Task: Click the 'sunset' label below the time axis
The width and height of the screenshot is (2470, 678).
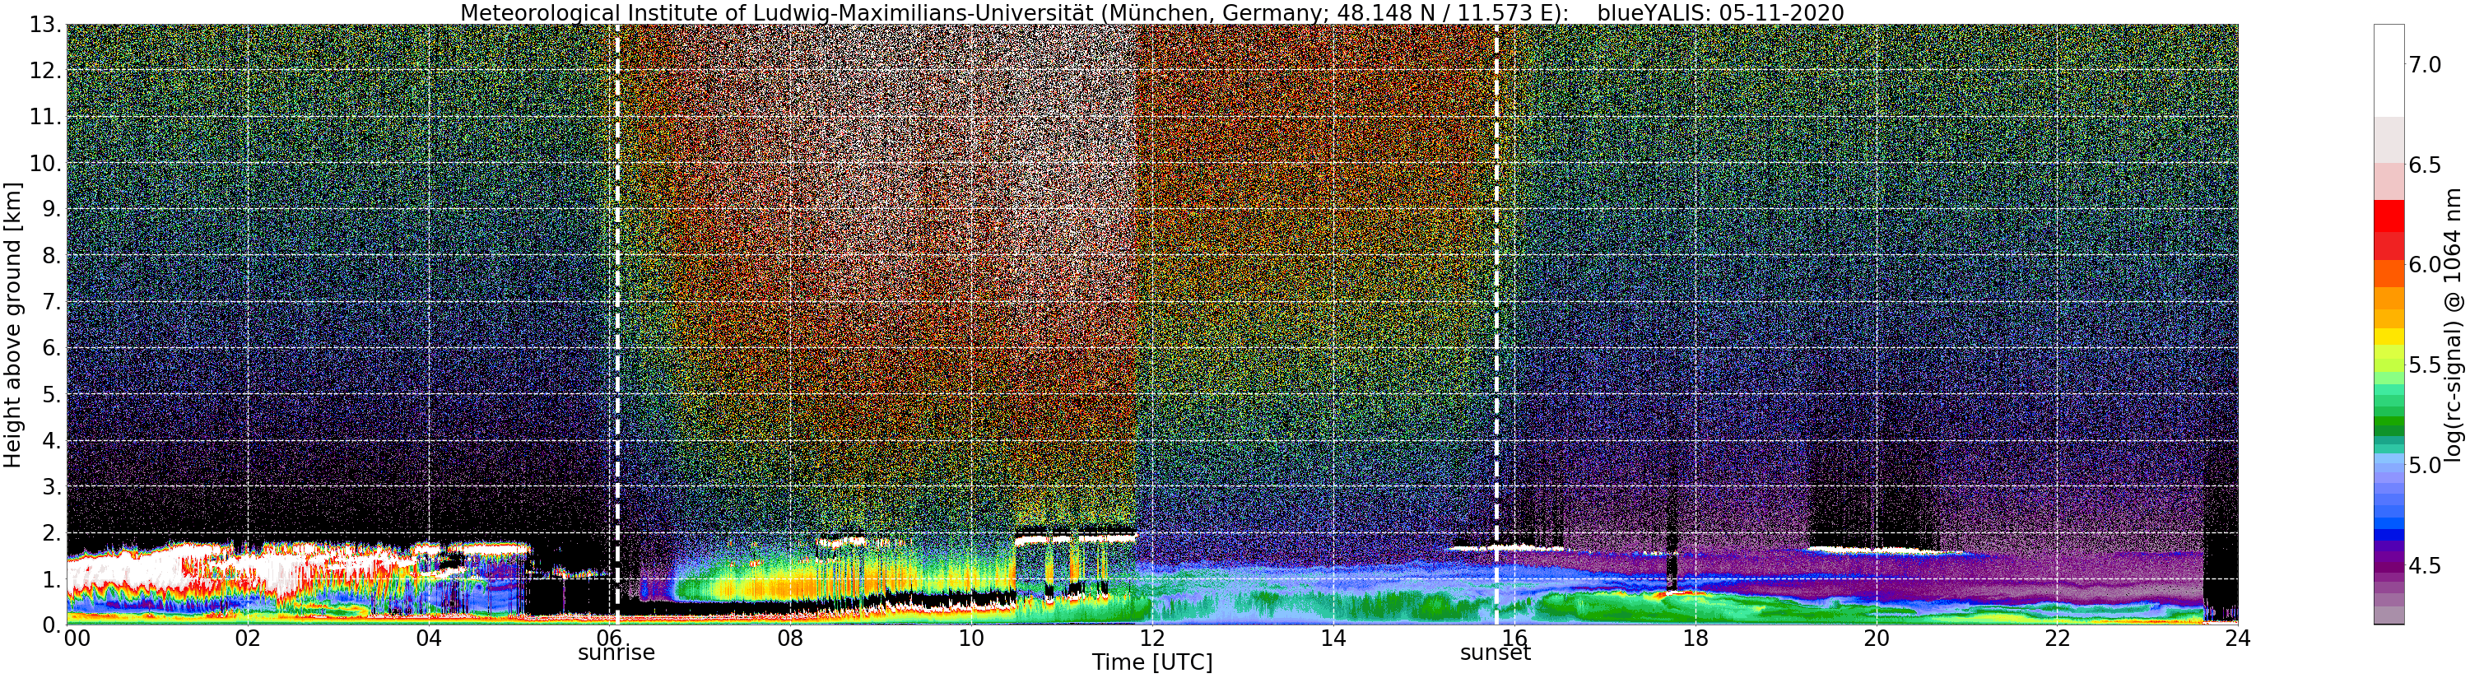Action: point(1495,653)
